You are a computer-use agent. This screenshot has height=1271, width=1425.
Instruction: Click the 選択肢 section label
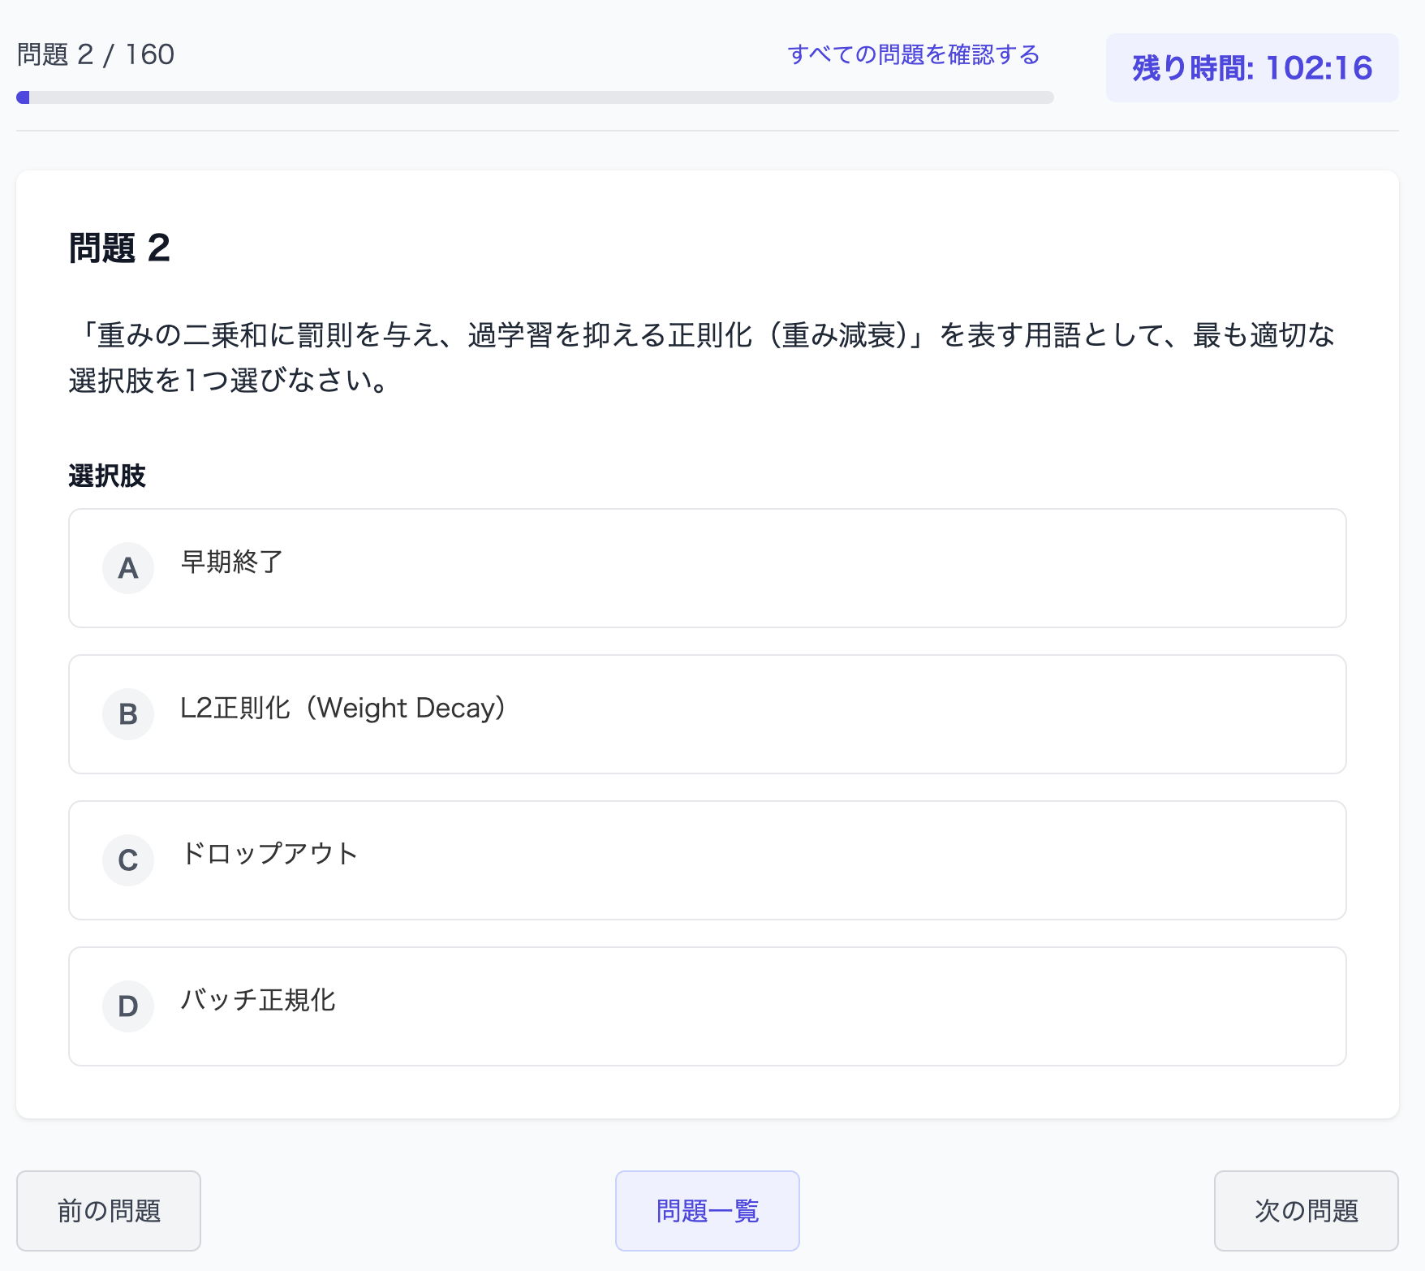click(x=107, y=476)
